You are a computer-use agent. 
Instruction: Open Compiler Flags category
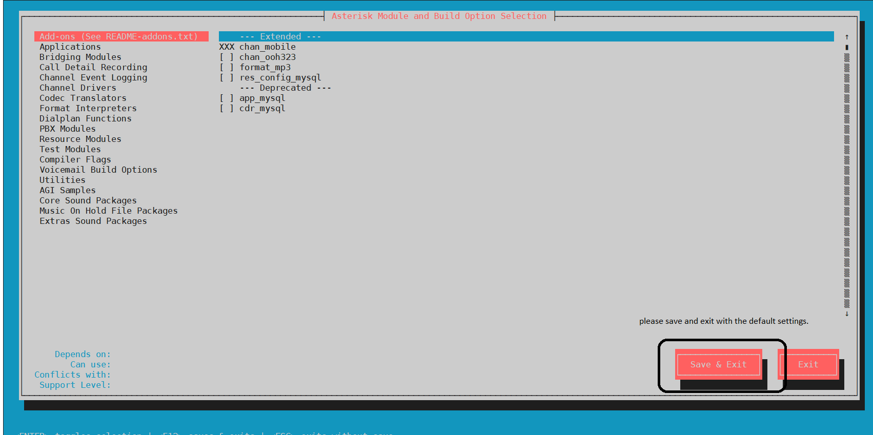click(75, 159)
